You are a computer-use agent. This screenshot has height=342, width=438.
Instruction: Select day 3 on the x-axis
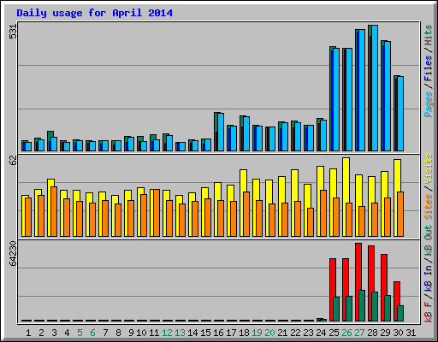click(54, 333)
